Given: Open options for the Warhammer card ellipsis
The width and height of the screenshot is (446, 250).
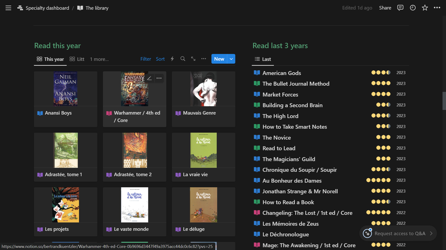Looking at the screenshot, I should point(159,78).
